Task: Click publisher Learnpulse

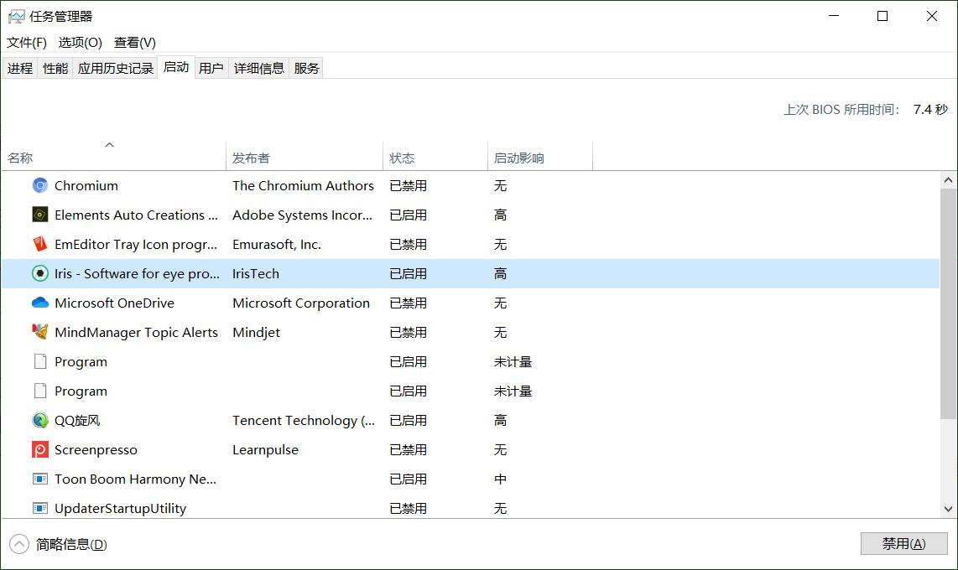Action: click(265, 450)
